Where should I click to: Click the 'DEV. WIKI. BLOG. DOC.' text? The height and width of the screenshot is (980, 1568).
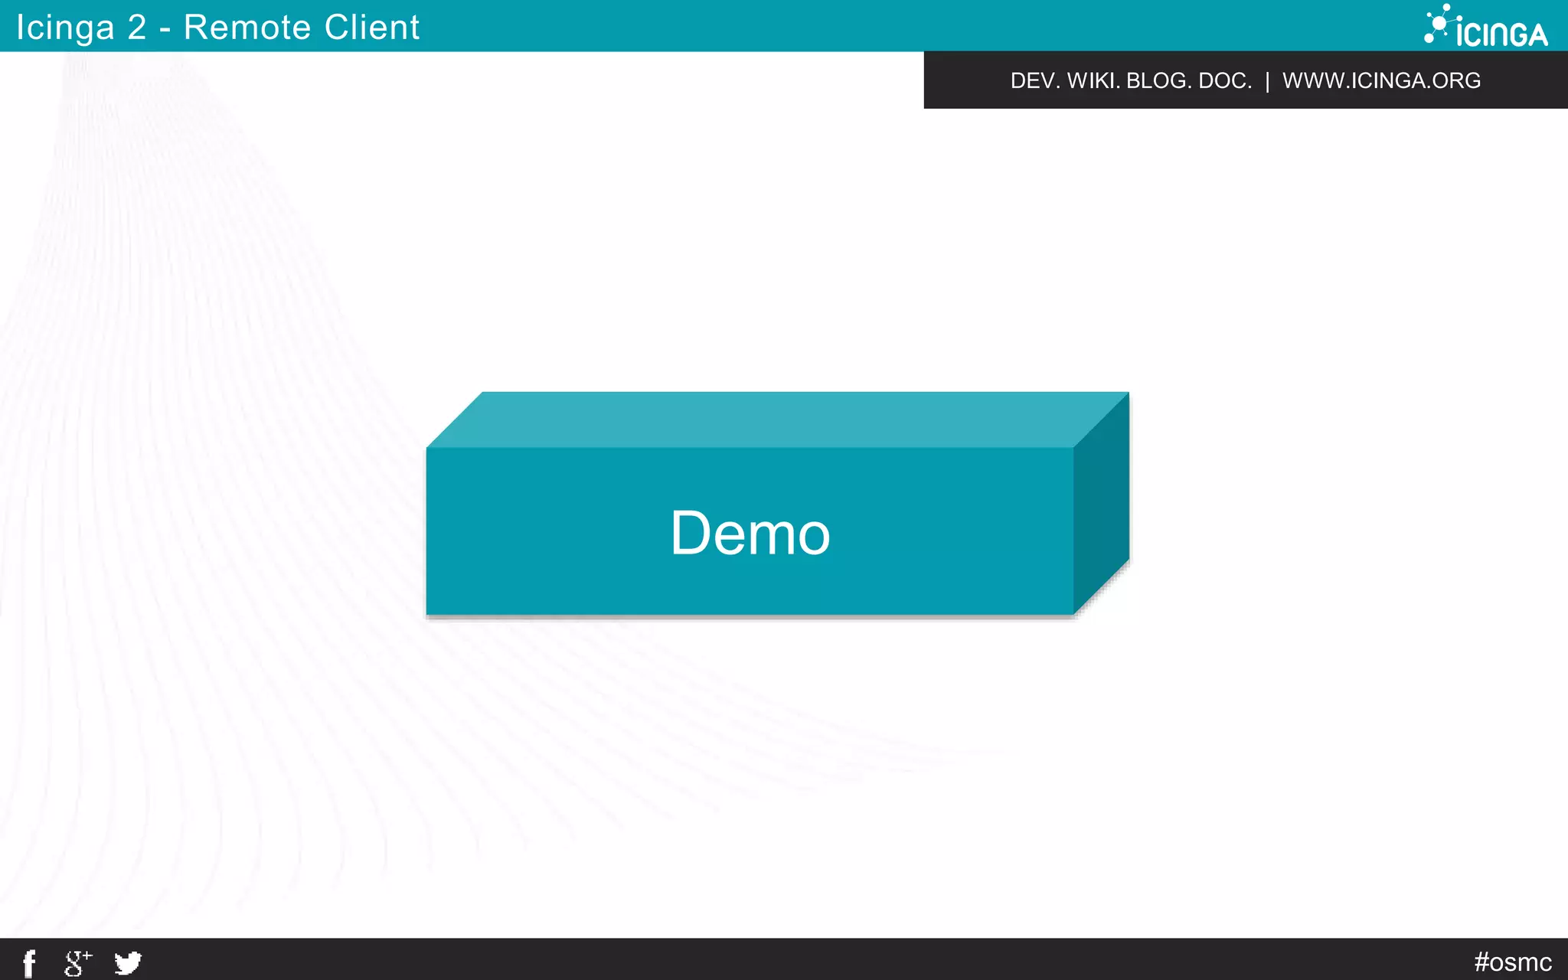[1131, 80]
